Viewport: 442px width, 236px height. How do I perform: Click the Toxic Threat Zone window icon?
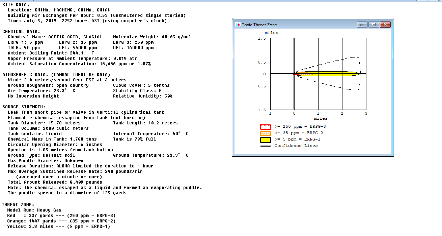(238, 25)
